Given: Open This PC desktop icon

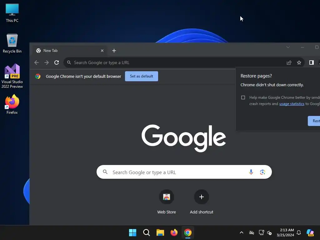Looking at the screenshot, I should (x=12, y=13).
